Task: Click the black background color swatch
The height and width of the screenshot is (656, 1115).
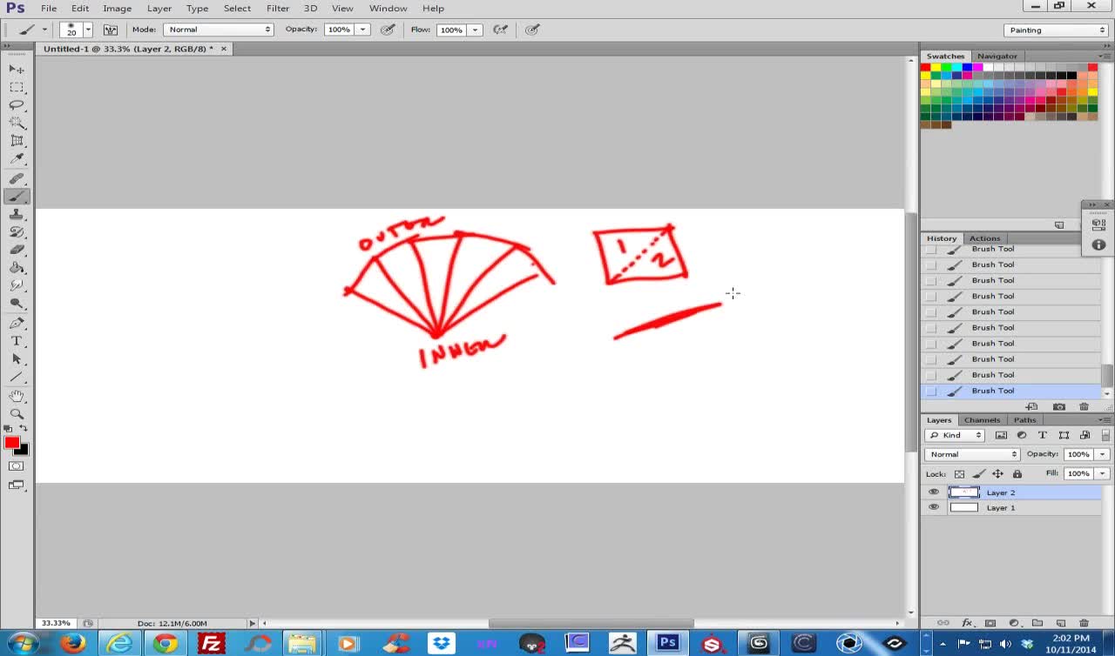Action: click(24, 451)
